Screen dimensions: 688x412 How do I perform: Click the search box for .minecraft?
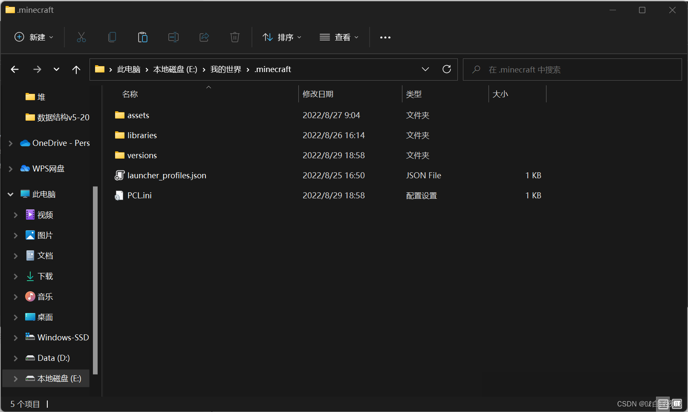click(572, 70)
